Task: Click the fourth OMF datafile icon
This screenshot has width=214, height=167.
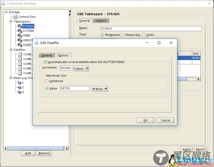Action: click(20, 68)
